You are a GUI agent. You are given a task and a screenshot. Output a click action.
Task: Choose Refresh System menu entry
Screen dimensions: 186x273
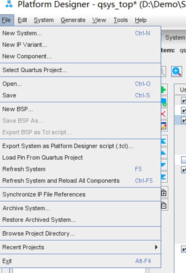click(24, 169)
